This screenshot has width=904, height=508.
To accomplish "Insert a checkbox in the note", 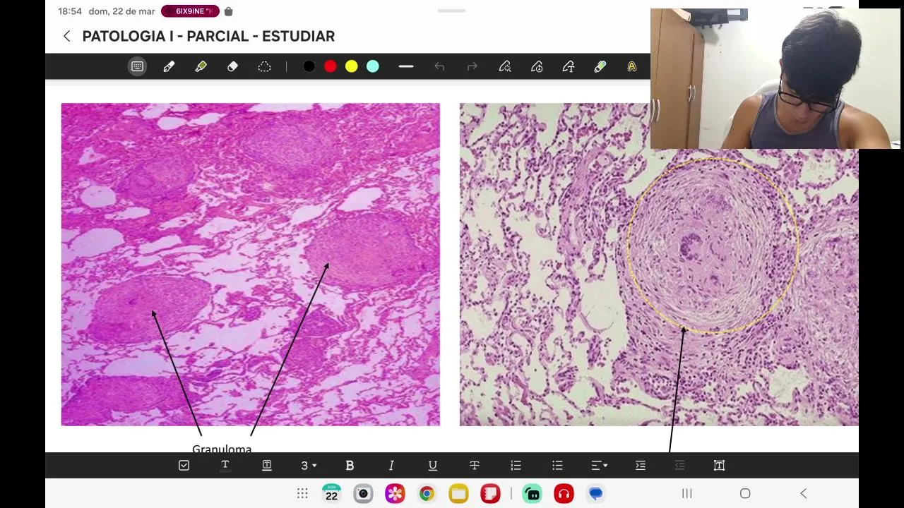I will (x=184, y=465).
